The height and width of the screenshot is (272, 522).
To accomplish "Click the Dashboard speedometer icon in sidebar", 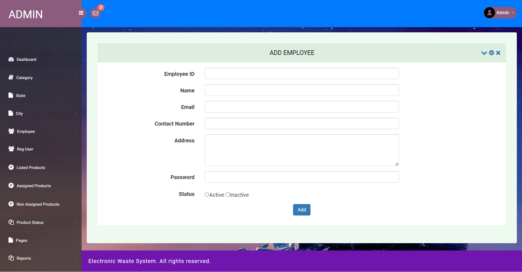I will [x=11, y=59].
